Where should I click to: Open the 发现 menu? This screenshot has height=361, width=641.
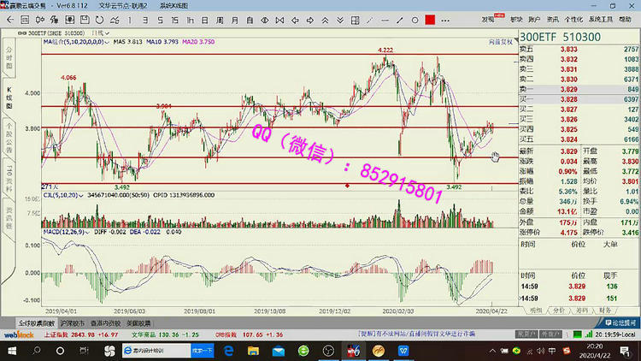point(488,17)
